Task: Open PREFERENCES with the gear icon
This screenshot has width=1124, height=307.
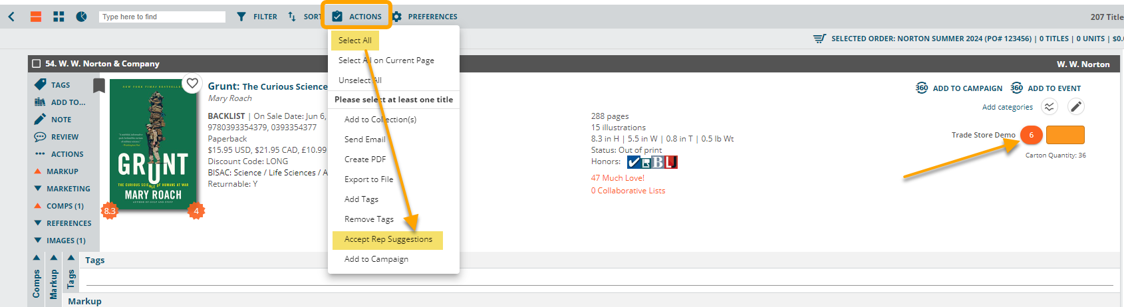Action: 424,17
